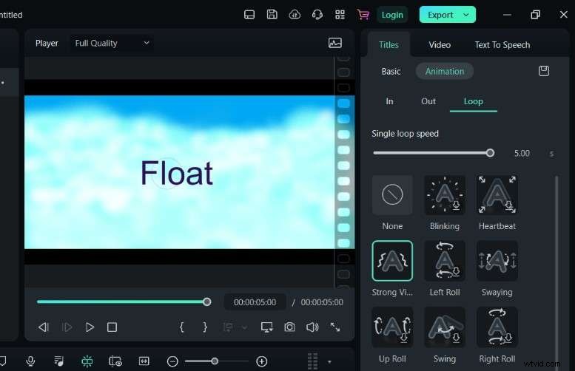The height and width of the screenshot is (371, 575).
Task: Take a snapshot with the camera icon
Action: 289,327
